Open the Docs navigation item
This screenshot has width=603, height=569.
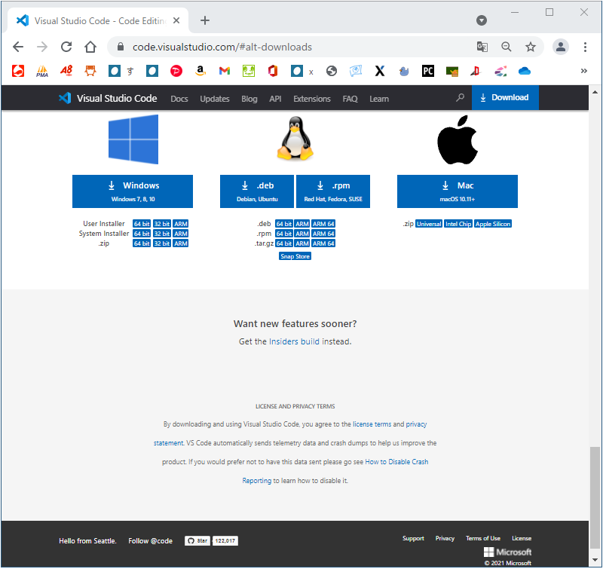pyautogui.click(x=179, y=99)
